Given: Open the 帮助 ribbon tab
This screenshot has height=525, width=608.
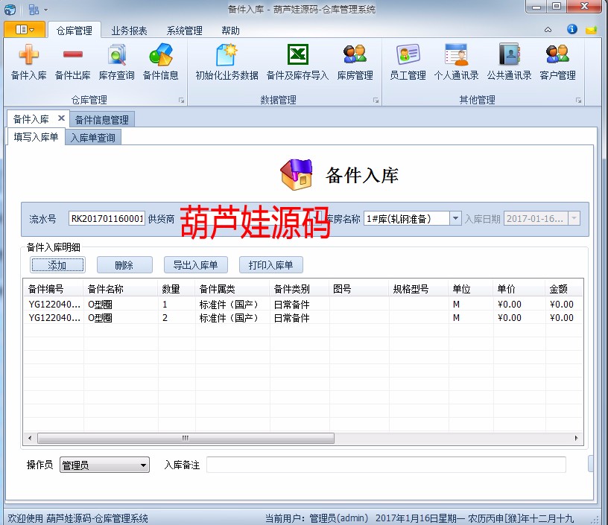Looking at the screenshot, I should coord(231,31).
